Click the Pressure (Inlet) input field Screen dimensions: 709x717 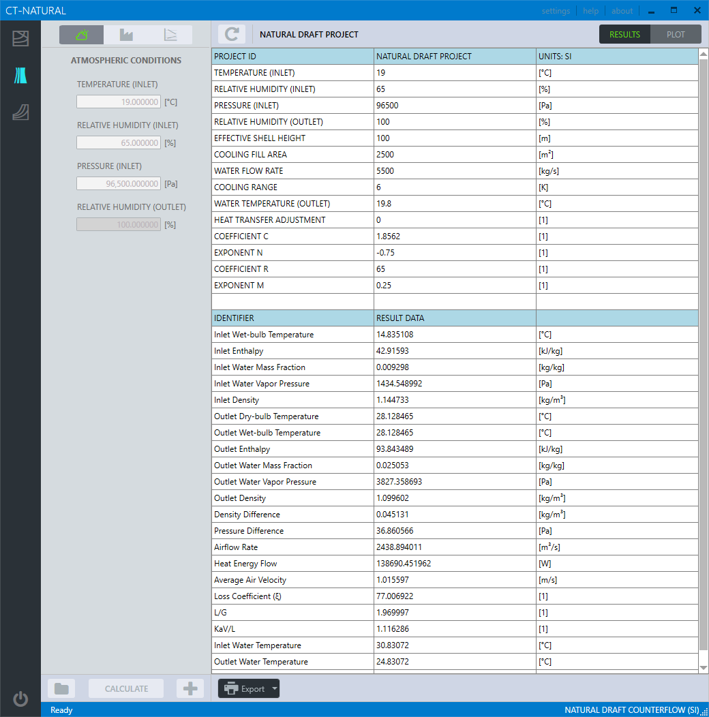point(119,183)
